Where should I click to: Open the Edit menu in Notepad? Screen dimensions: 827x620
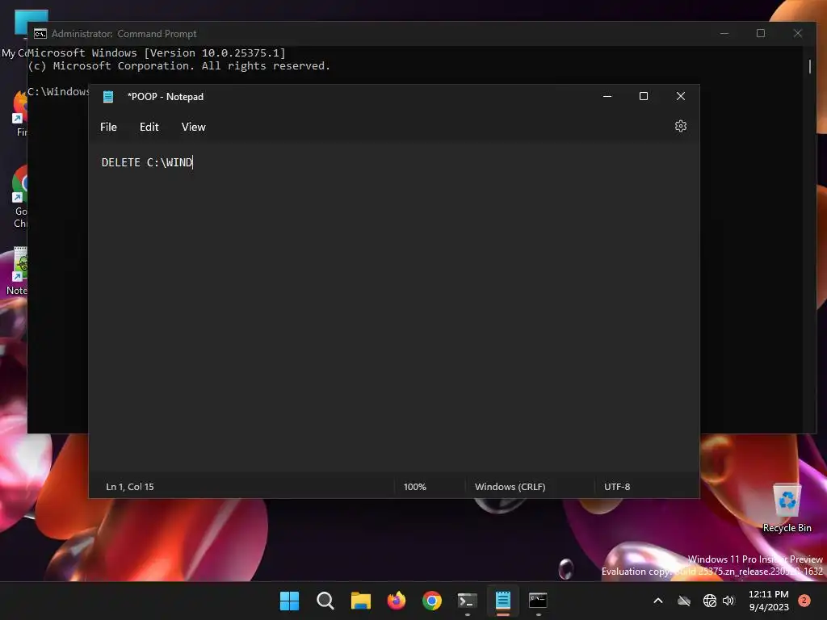149,127
